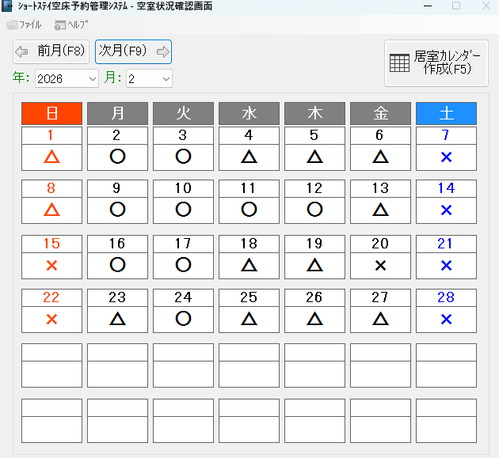Select the 水 Wednesday column header
Image resolution: width=499 pixels, height=458 pixels.
(x=249, y=113)
